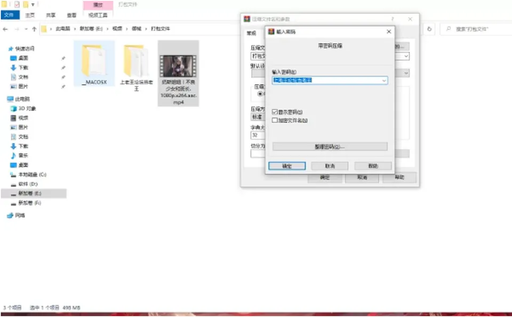Select Desktop (桌面) under Quick access

point(23,58)
